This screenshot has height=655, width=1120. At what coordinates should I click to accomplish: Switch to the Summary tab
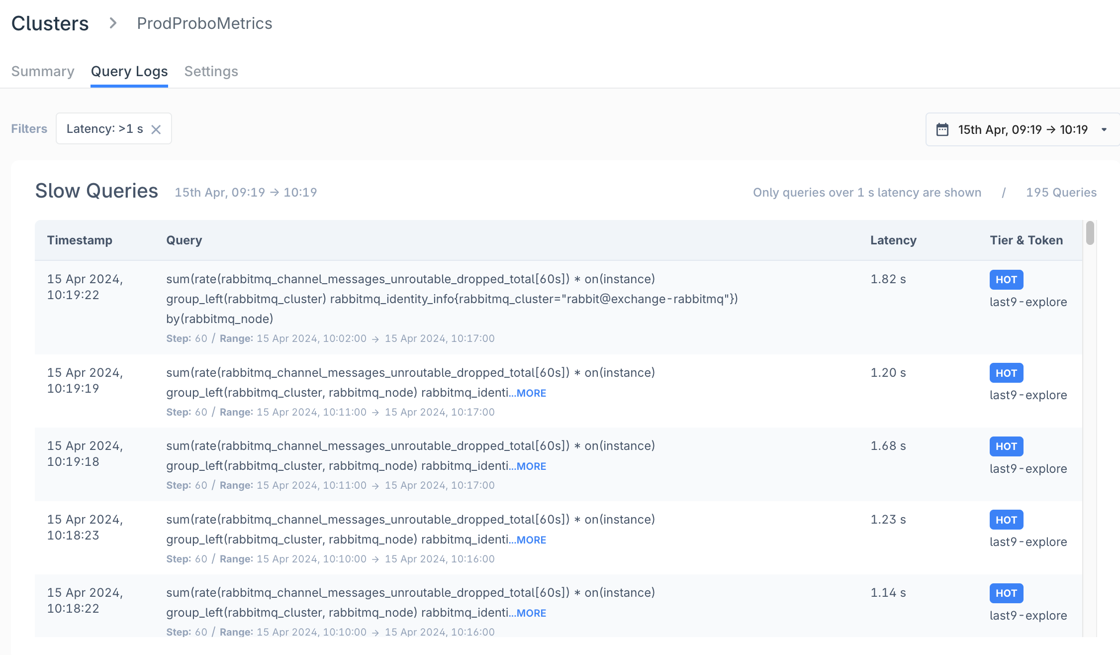tap(43, 71)
